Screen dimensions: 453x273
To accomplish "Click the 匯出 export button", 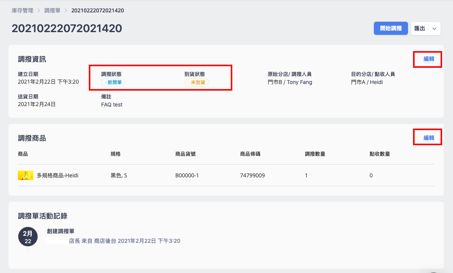I will pyautogui.click(x=420, y=28).
